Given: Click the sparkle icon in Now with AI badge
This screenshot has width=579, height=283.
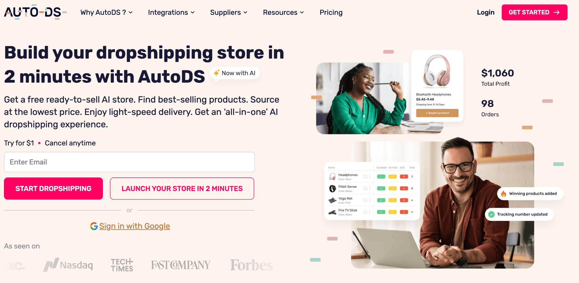Looking at the screenshot, I should click(217, 73).
